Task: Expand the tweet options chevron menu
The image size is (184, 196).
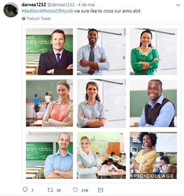Action: [178, 5]
